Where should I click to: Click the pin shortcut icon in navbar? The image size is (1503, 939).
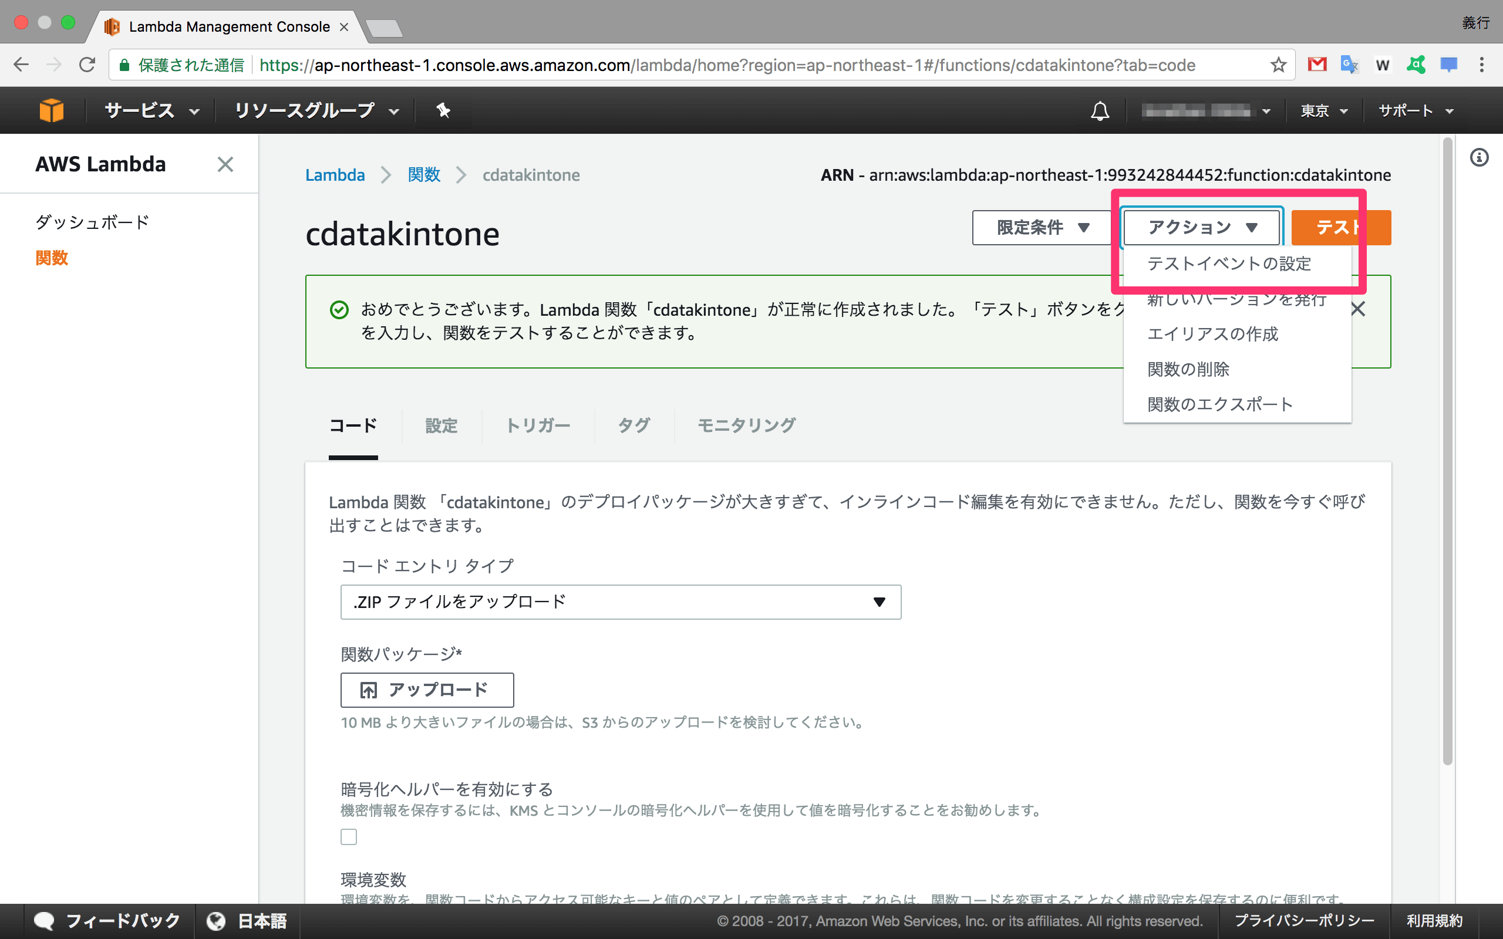[443, 110]
